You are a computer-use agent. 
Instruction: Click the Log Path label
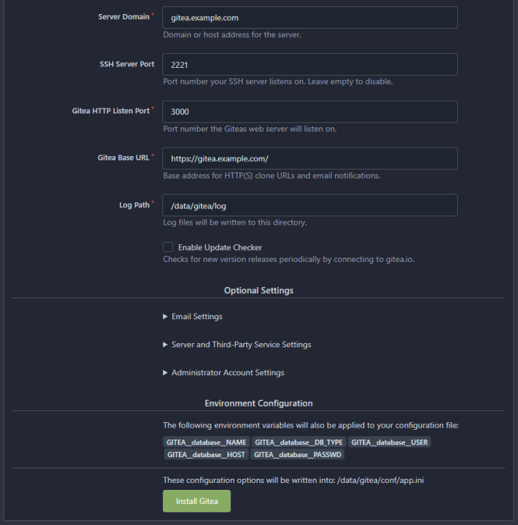134,204
